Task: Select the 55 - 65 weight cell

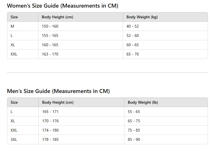Action: click(x=134, y=112)
